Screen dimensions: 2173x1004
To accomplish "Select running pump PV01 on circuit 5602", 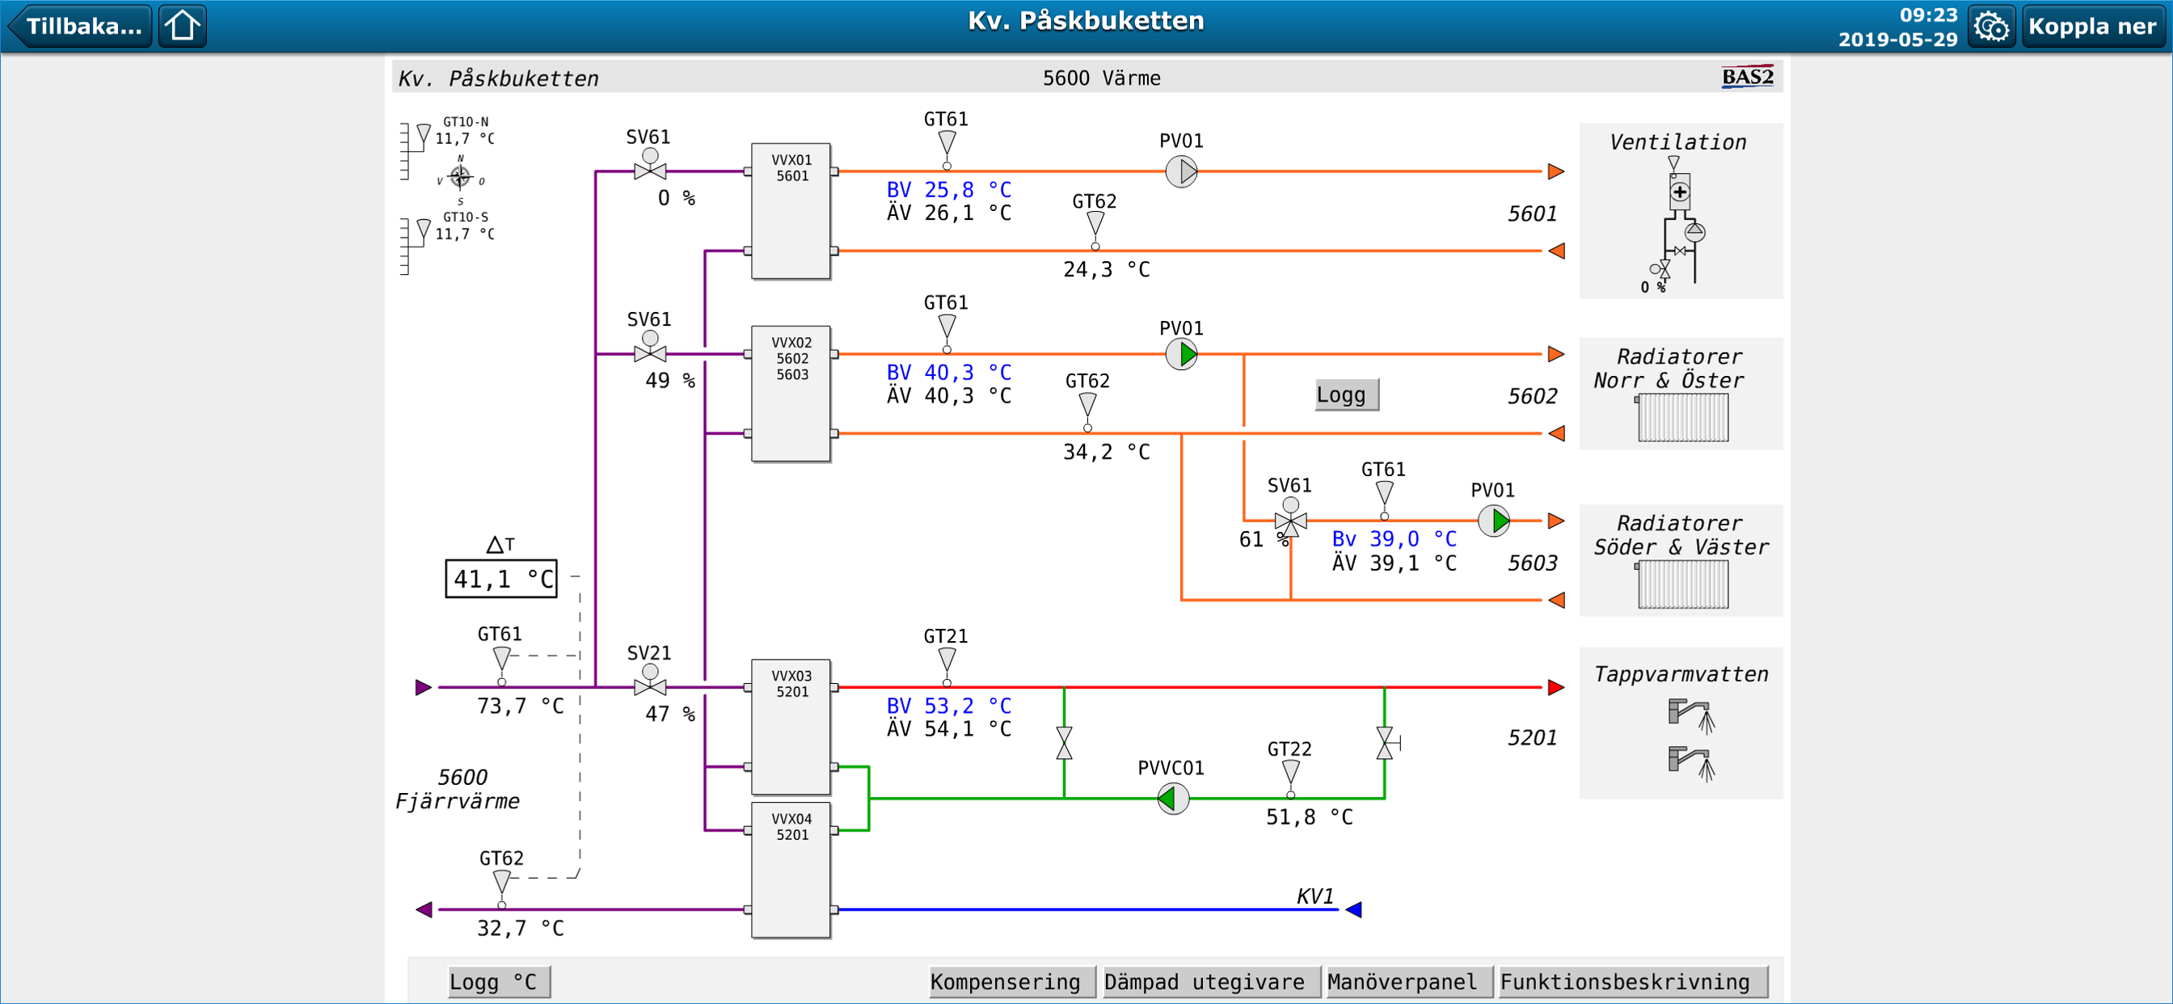I will click(x=1182, y=354).
